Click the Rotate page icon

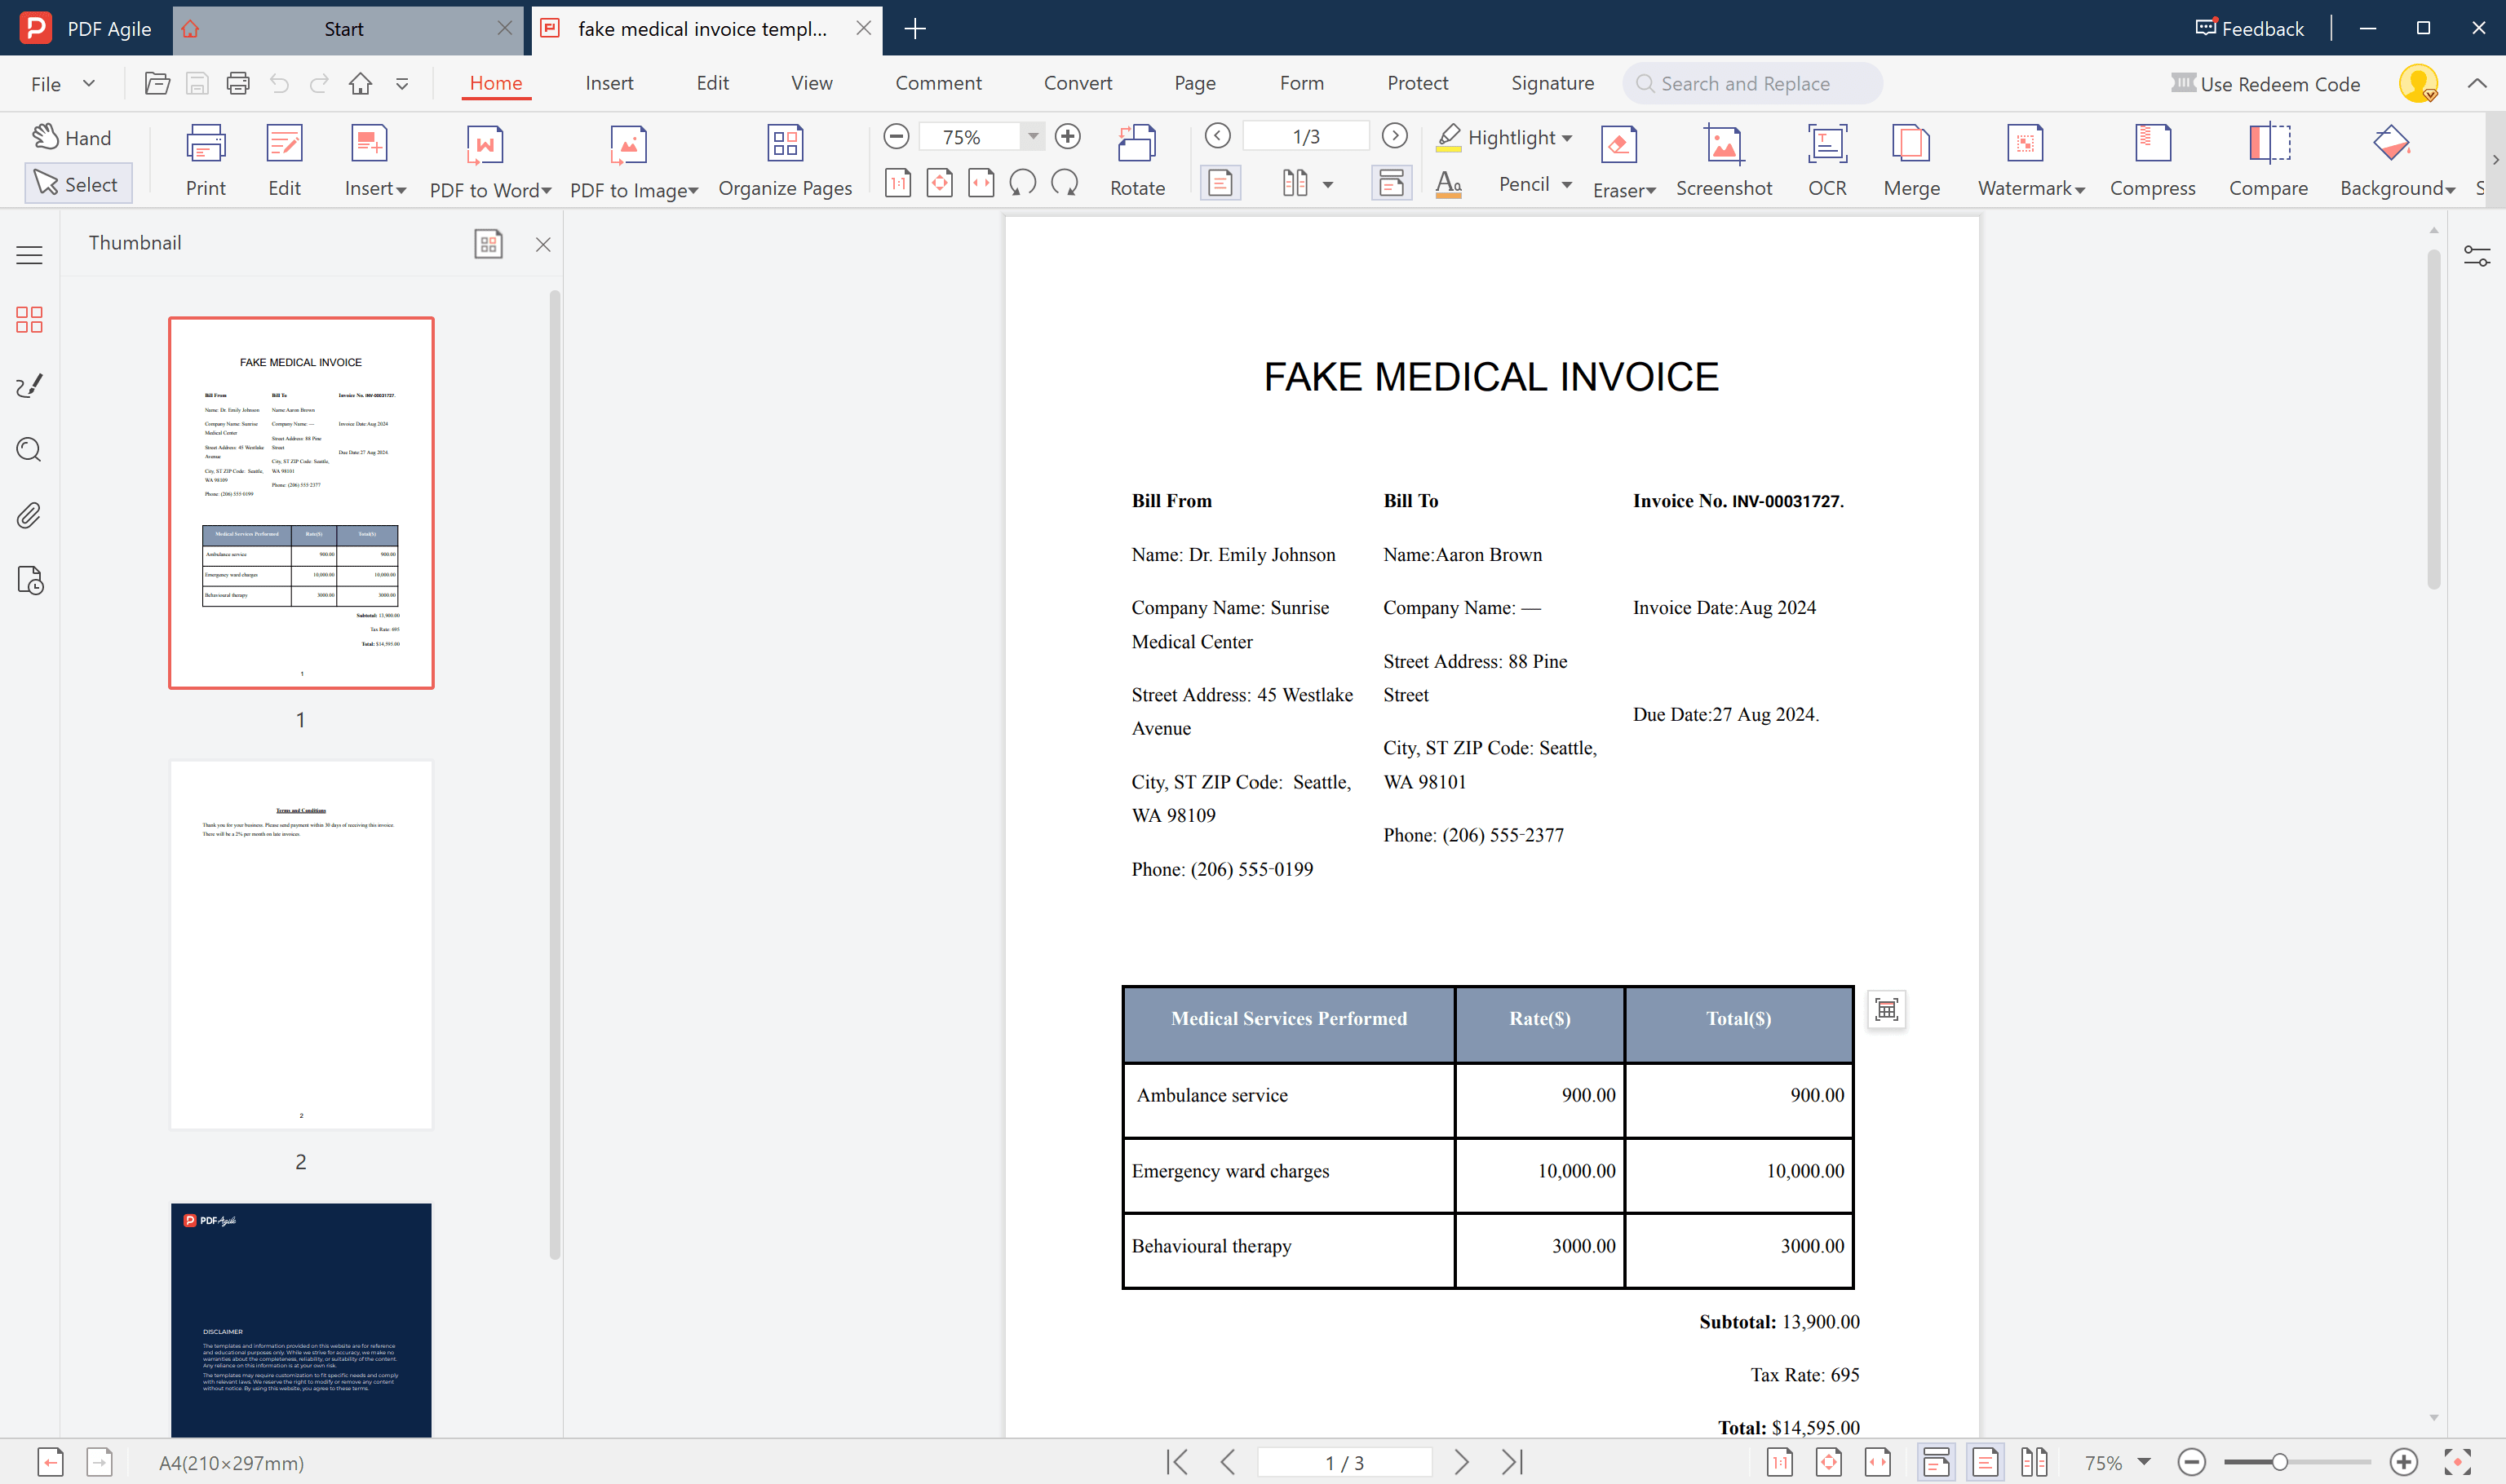click(x=1136, y=145)
